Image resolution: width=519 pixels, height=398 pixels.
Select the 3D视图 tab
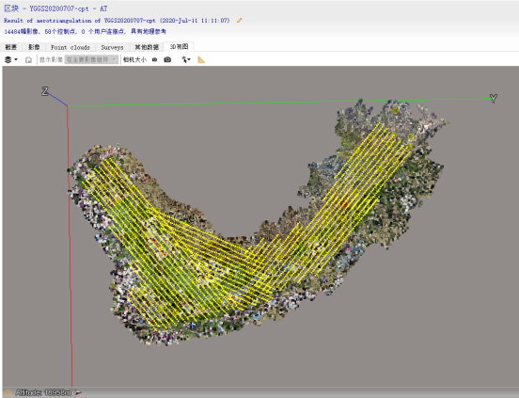(x=179, y=47)
